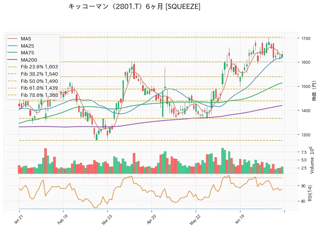Click the Fib 38.2% 1,540 legend entry
Screen dimensions: 320x229
click(33, 74)
